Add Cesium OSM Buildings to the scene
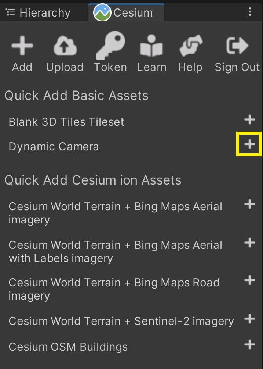 (249, 344)
